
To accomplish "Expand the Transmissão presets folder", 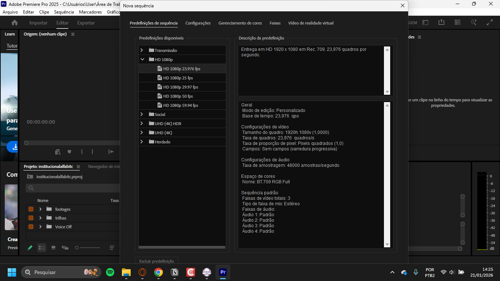I will 142,50.
